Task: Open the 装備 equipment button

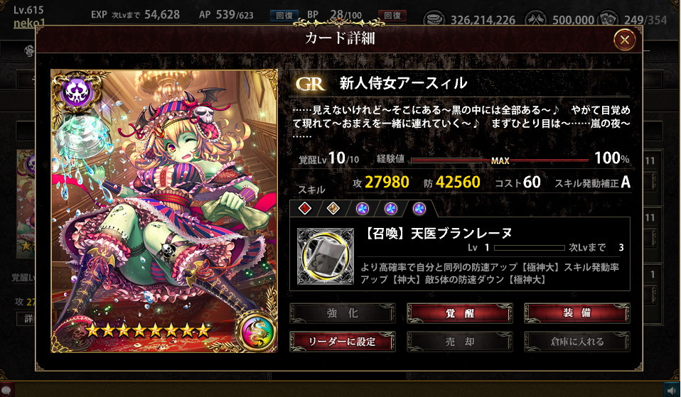Action: 577,312
